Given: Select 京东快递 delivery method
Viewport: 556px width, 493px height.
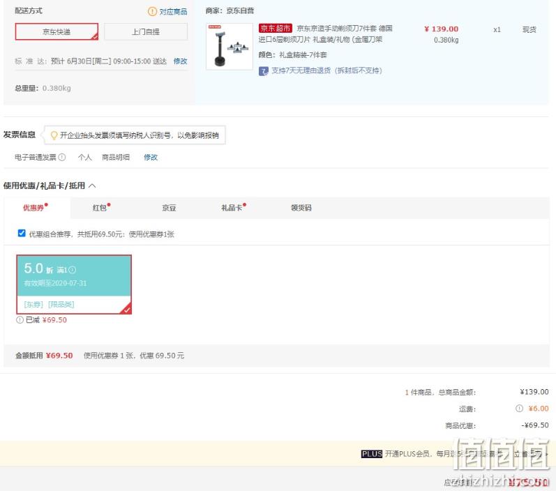Looking at the screenshot, I should [57, 31].
